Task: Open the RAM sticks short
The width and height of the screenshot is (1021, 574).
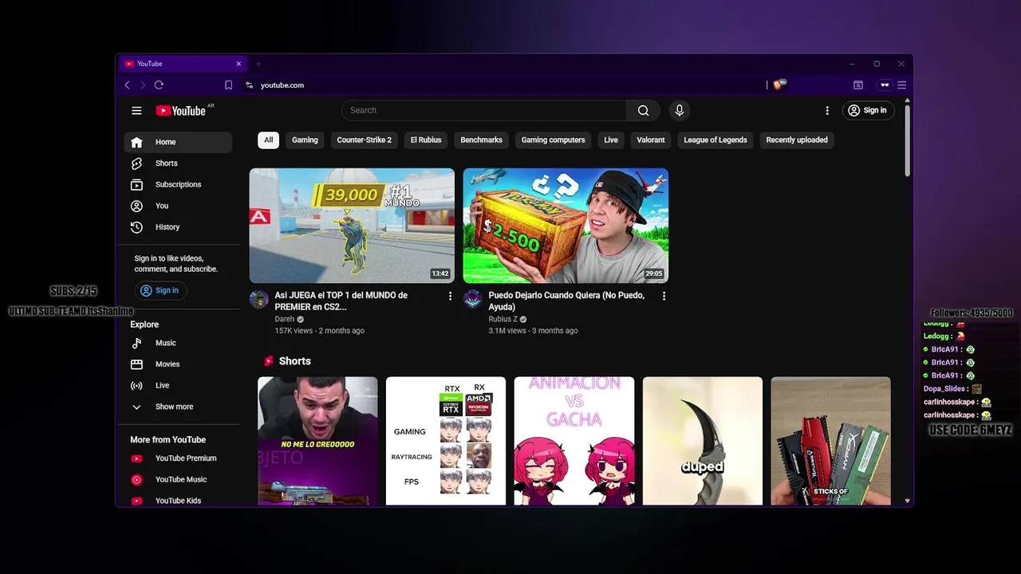Action: (x=830, y=441)
